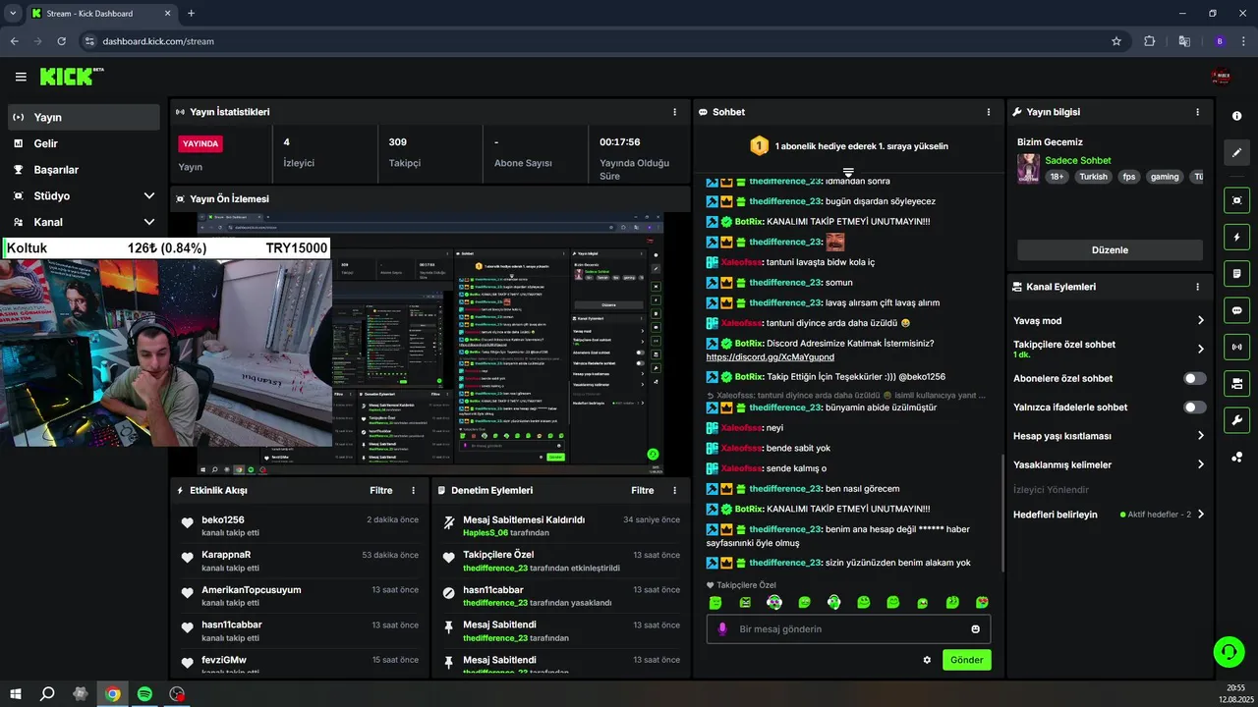Toggle Abonelere özel sohbet switch
The width and height of the screenshot is (1258, 707).
coord(1195,378)
